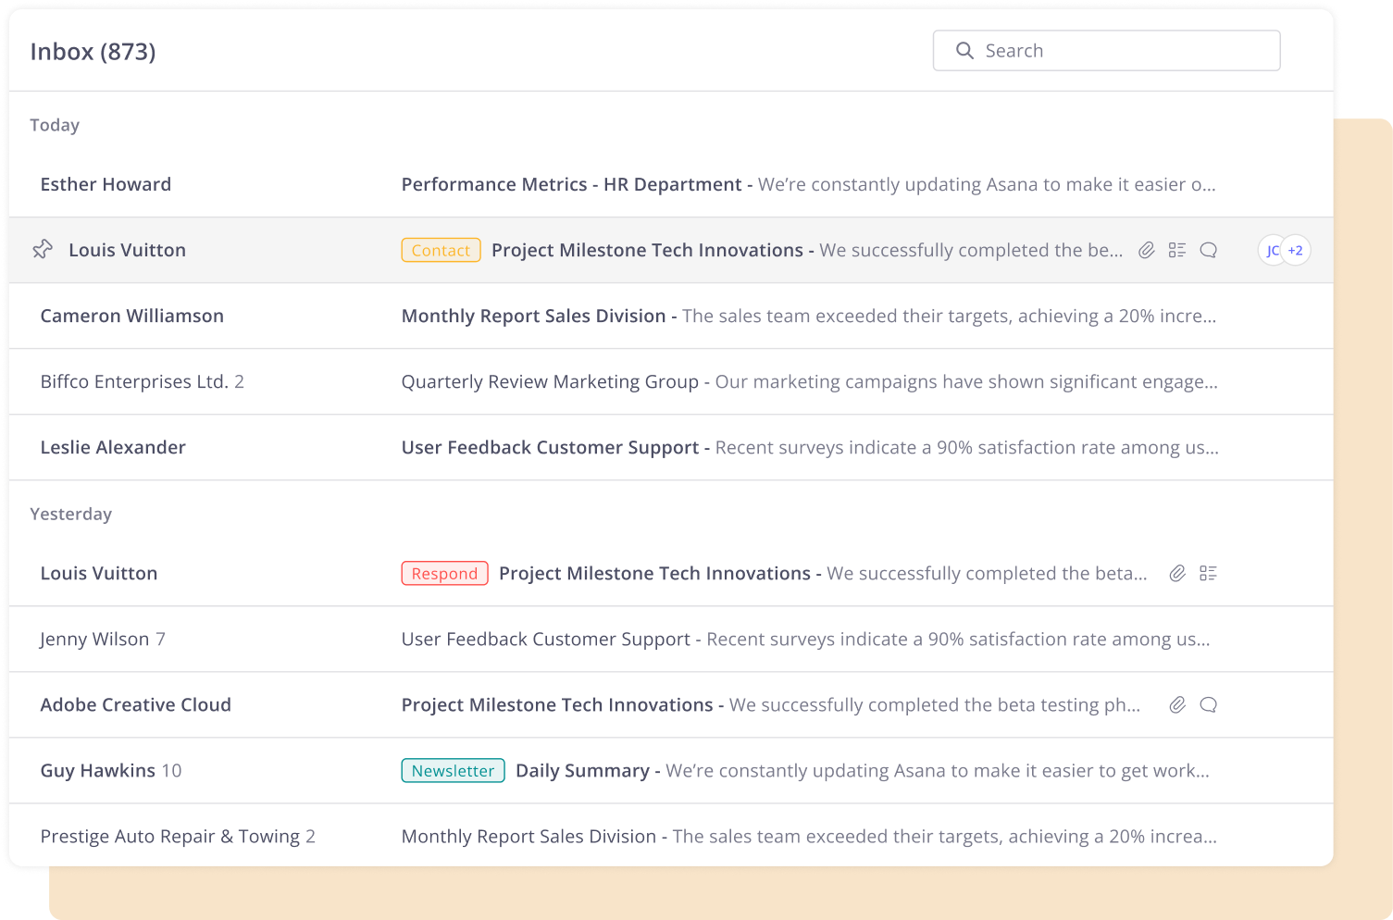Click comment bubble in Adobe Creative Cloud row
The width and height of the screenshot is (1393, 920).
click(x=1209, y=704)
